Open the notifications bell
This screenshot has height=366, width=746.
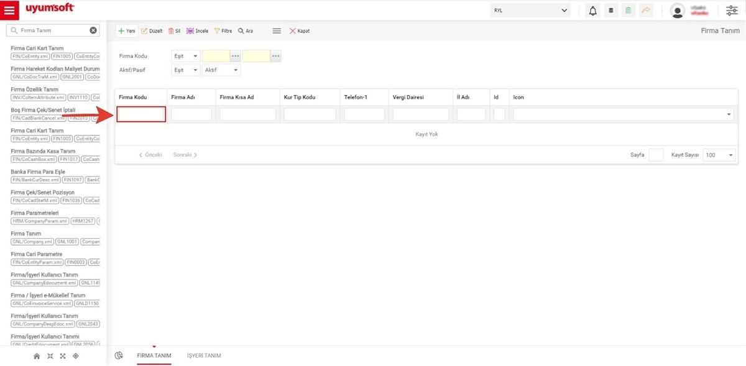(592, 11)
